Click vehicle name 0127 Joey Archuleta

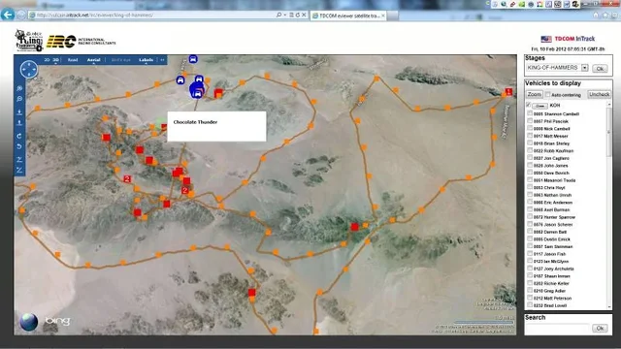[x=554, y=269]
